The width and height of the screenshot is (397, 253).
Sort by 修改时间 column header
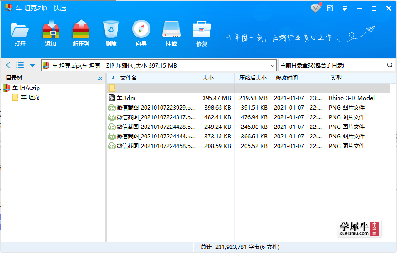pos(299,78)
